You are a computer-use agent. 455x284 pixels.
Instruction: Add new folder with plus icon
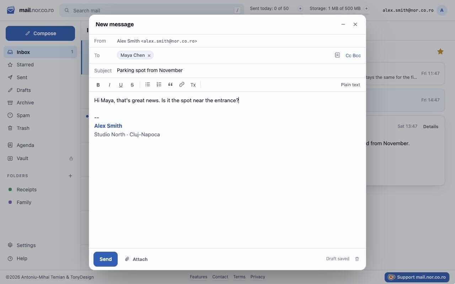point(70,176)
